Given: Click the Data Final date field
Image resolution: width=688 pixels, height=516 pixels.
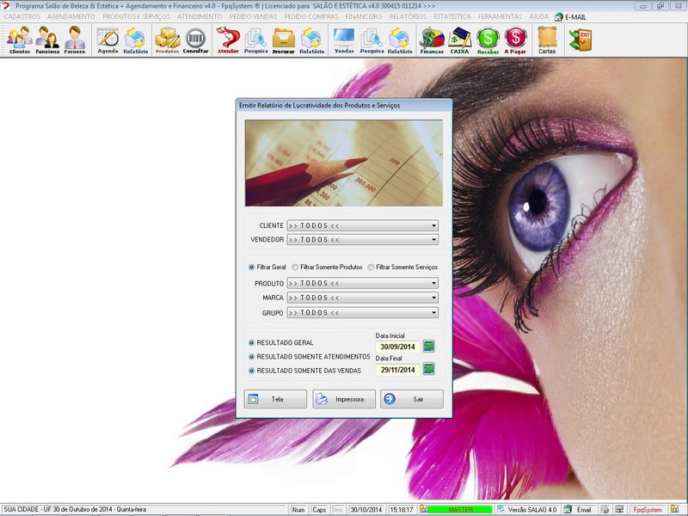Looking at the screenshot, I should [397, 370].
